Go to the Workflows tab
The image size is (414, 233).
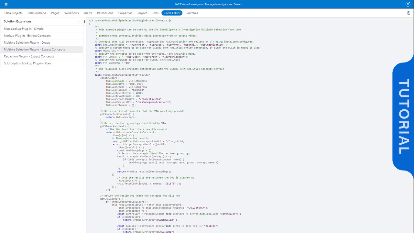tap(71, 13)
